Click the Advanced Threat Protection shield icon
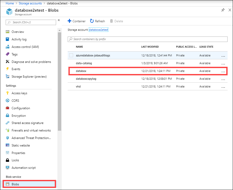This screenshot has height=190, width=233. click(x=7, y=138)
